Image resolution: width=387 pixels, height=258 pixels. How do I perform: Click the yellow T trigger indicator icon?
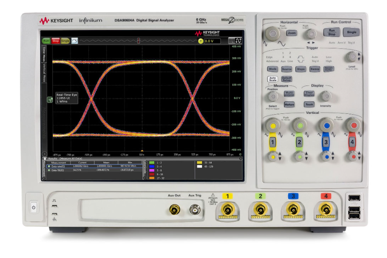(201, 41)
